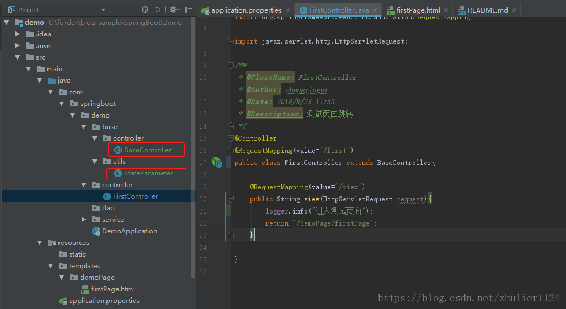Expand the service package
The width and height of the screenshot is (566, 309).
pos(84,220)
